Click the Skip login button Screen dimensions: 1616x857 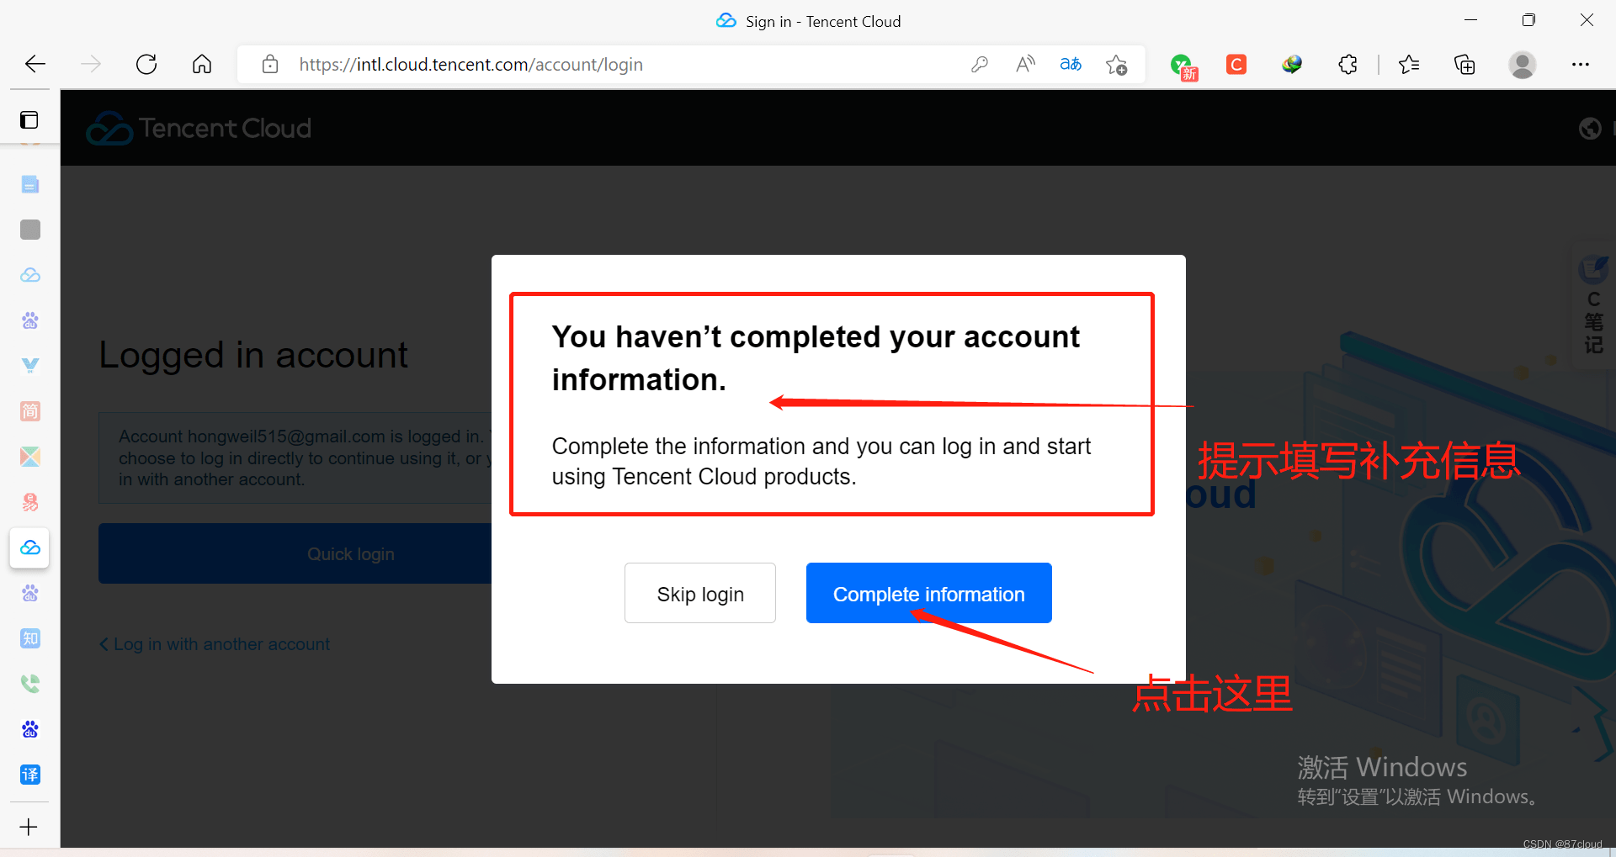click(699, 593)
